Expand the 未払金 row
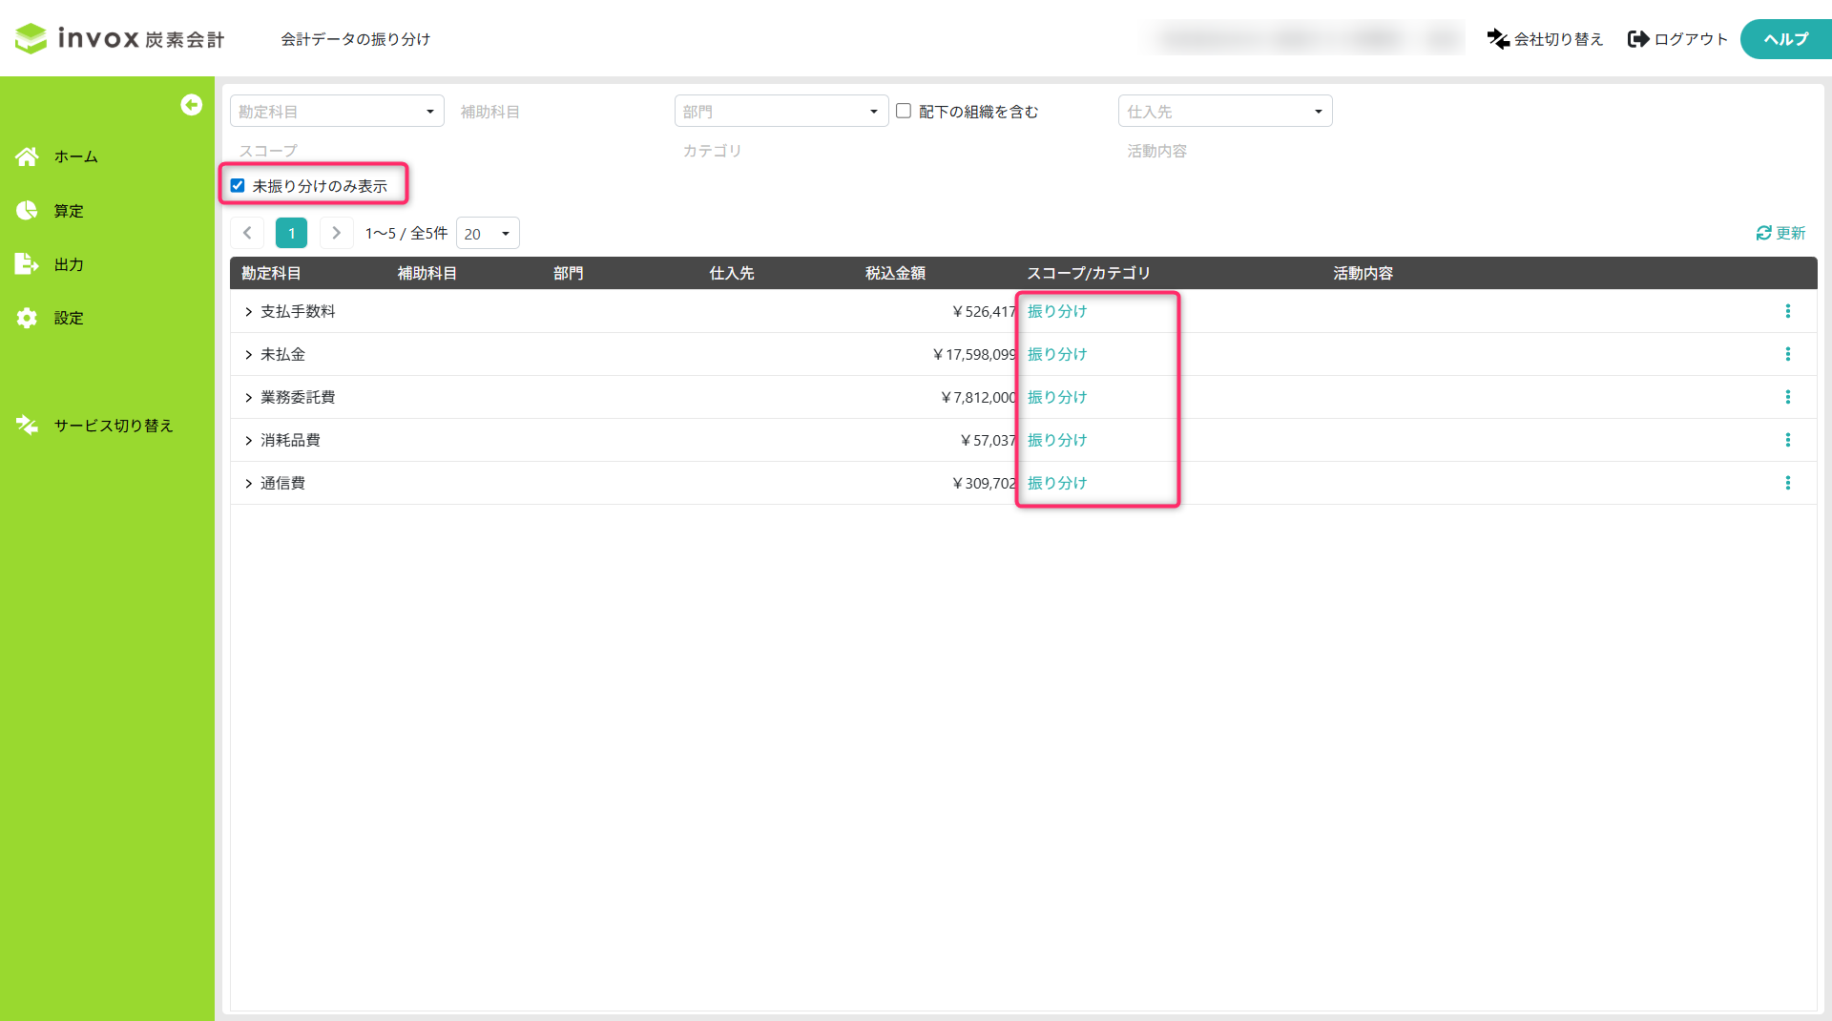1832x1021 pixels. pos(248,355)
